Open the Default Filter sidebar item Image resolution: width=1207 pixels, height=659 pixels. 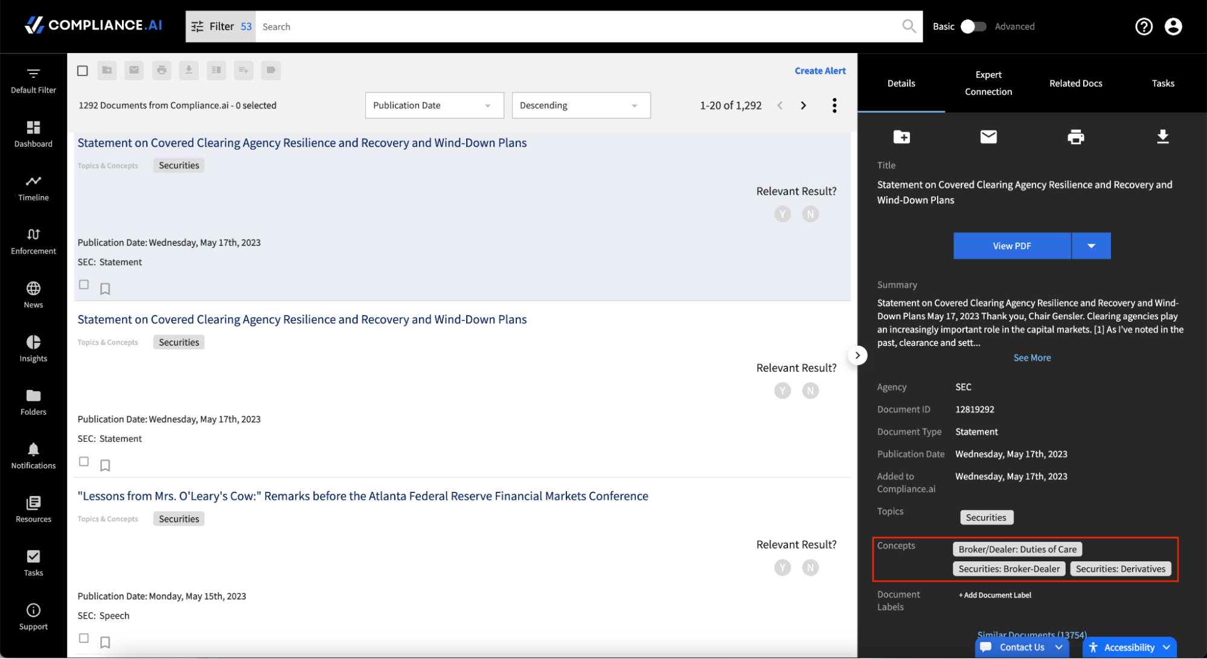pos(33,81)
